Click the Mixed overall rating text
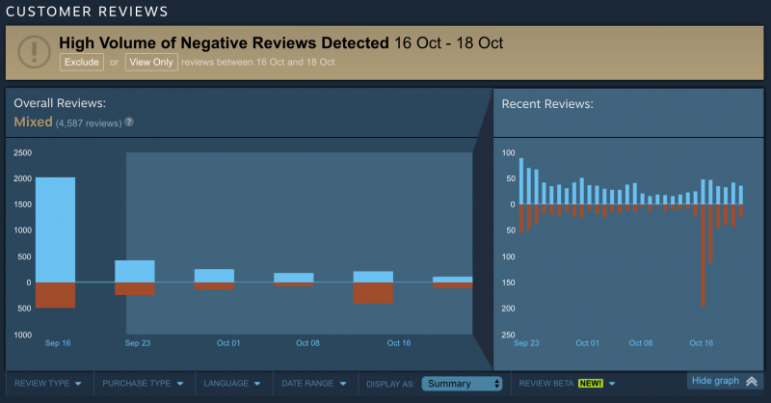 point(33,122)
